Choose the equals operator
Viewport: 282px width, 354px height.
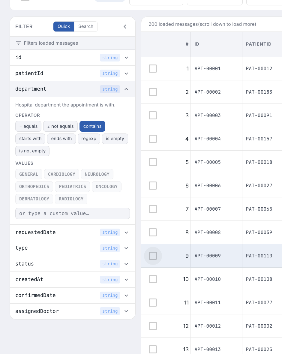(28, 126)
